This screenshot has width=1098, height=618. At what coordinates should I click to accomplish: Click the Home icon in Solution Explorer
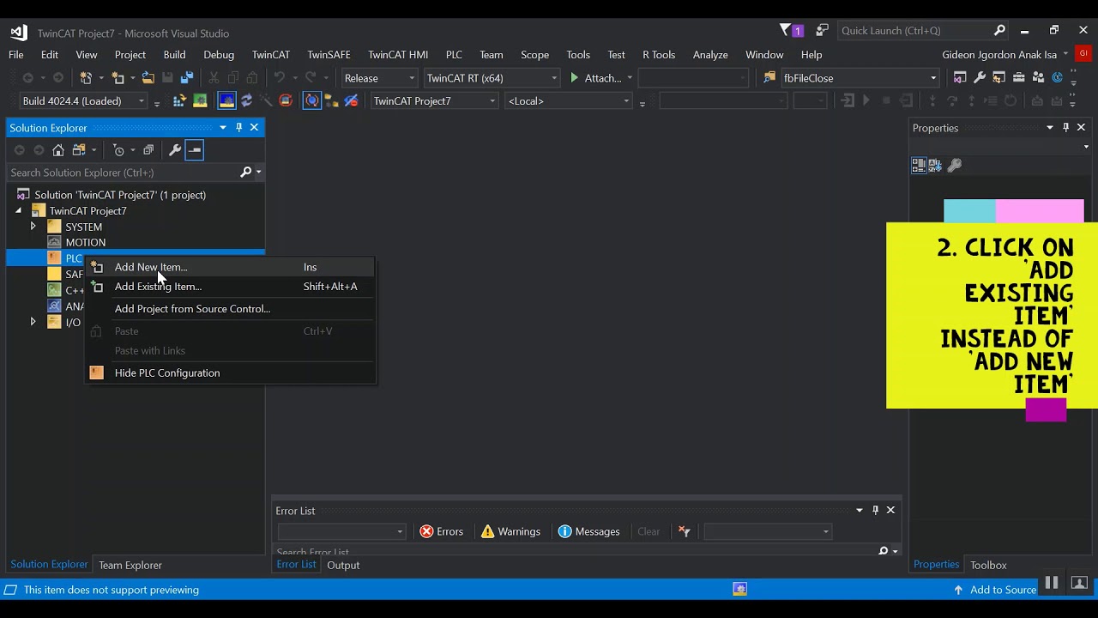[58, 150]
